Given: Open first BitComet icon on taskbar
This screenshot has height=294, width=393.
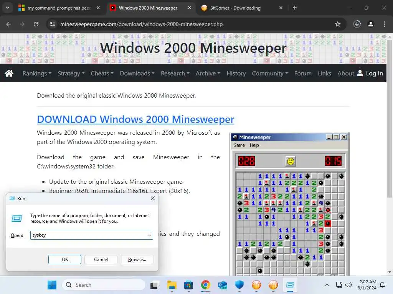Looking at the screenshot, I should tap(256, 285).
